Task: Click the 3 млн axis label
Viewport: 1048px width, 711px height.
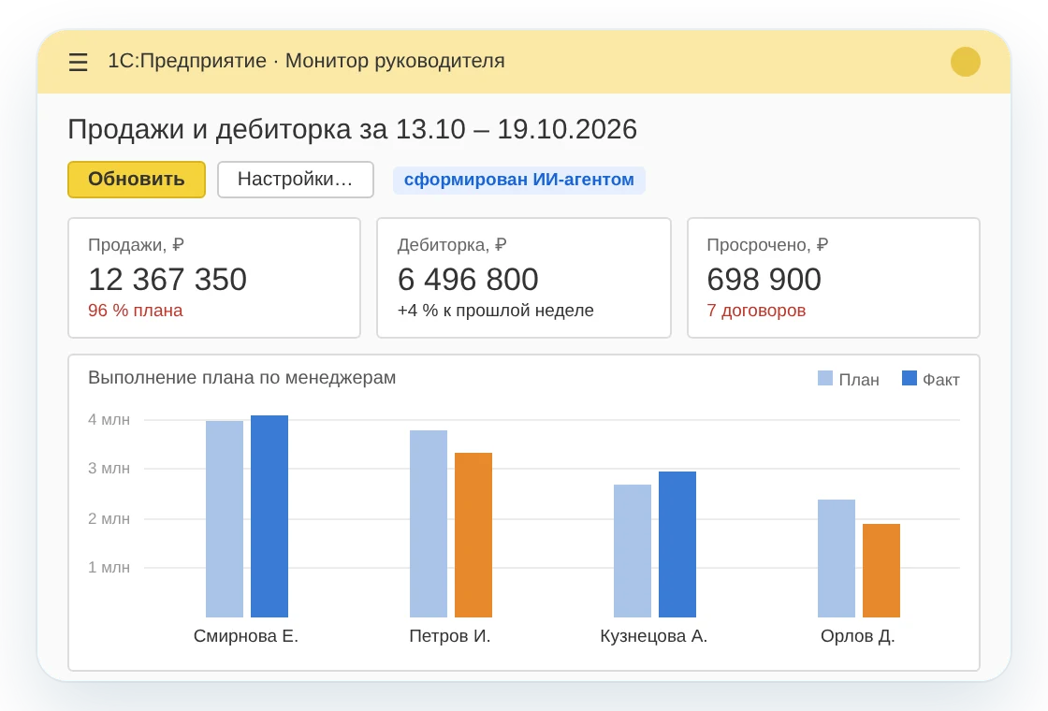Action: (109, 469)
